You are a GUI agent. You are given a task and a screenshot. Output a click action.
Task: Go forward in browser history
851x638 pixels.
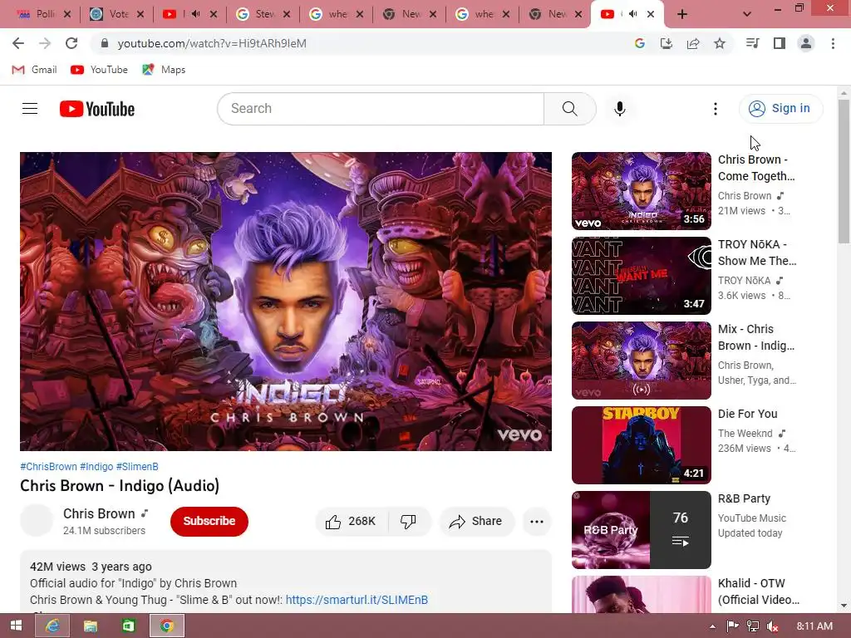(x=45, y=43)
